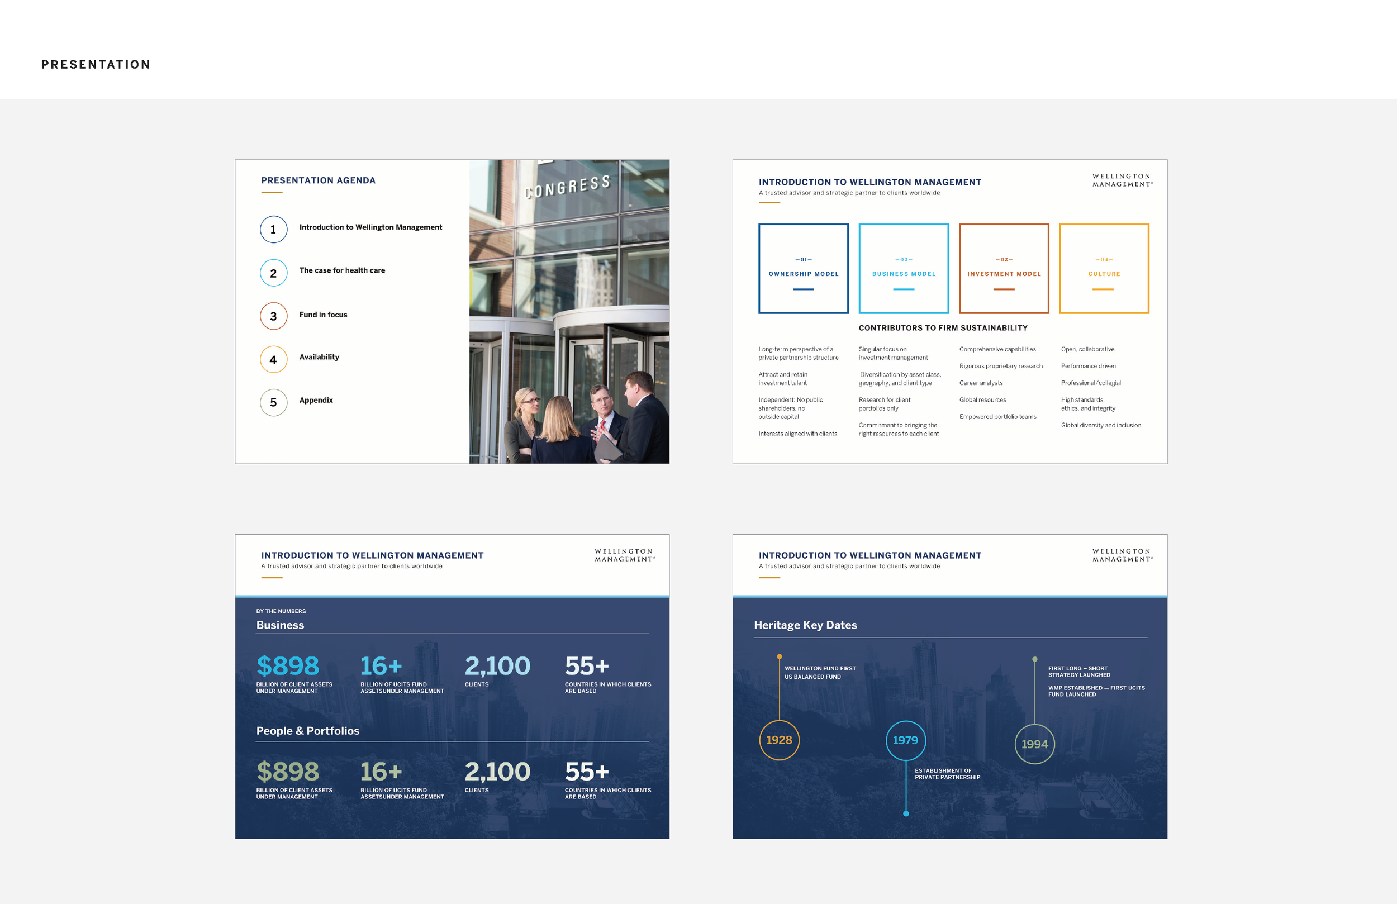Click 'High standards, ethics, and integrity' text
Screen dimensions: 1397x904
tap(1088, 404)
